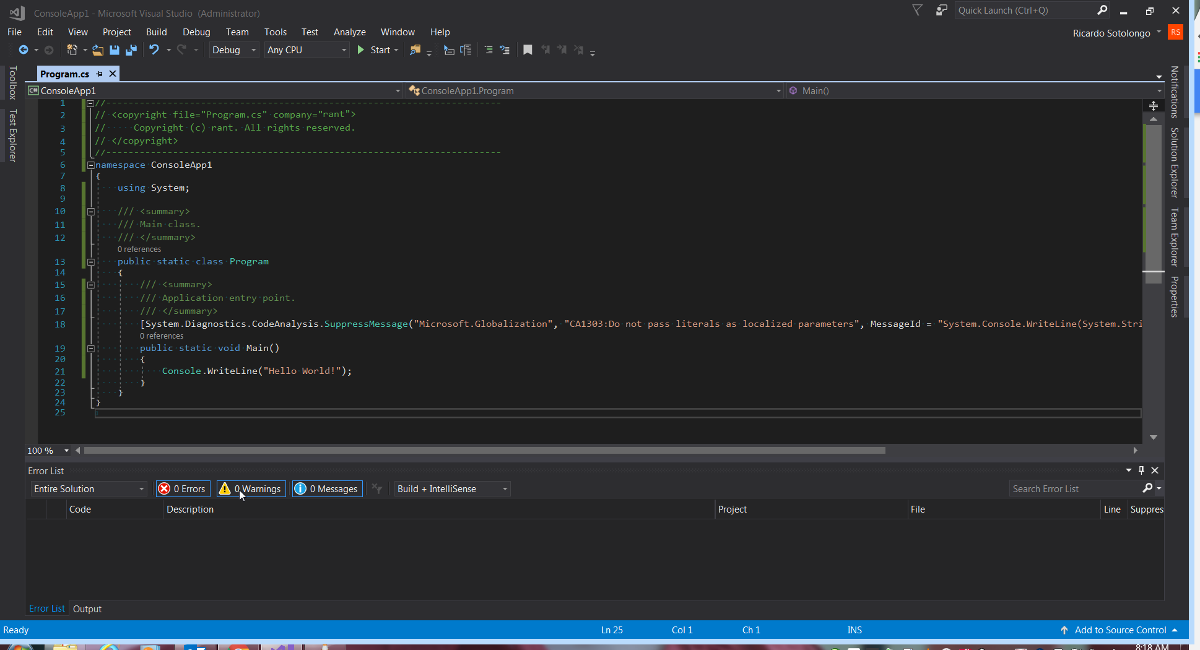
Task: Open the Solution Explorer side tab
Action: [x=1174, y=162]
